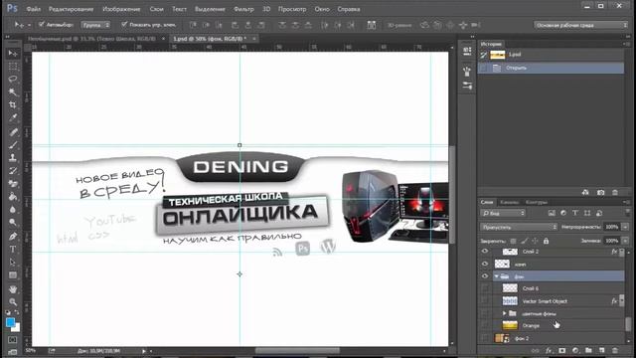Screen dimensions: 636x358
Task: Delete current state in History panel
Action: 615,192
